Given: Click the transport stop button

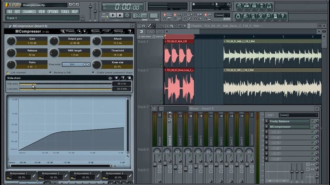Looking at the screenshot, I should [120, 15].
